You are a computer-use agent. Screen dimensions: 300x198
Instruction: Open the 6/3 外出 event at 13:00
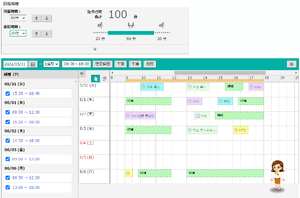[202, 130]
